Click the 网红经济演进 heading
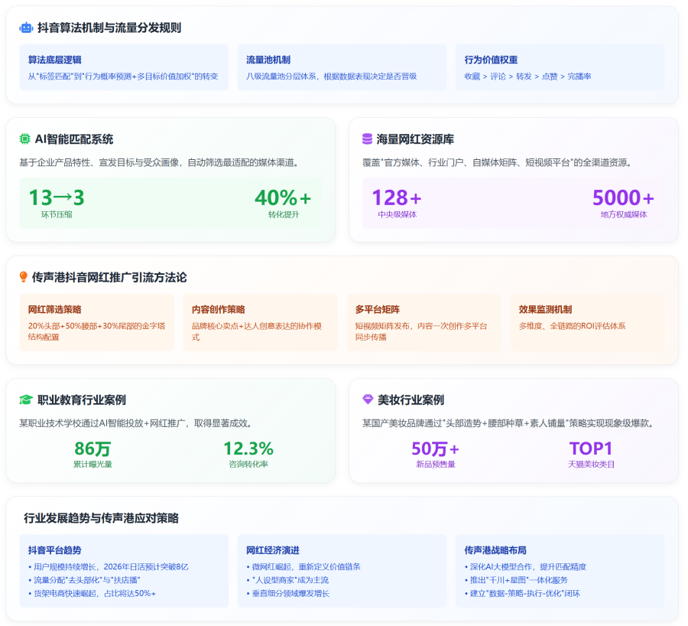 click(272, 550)
